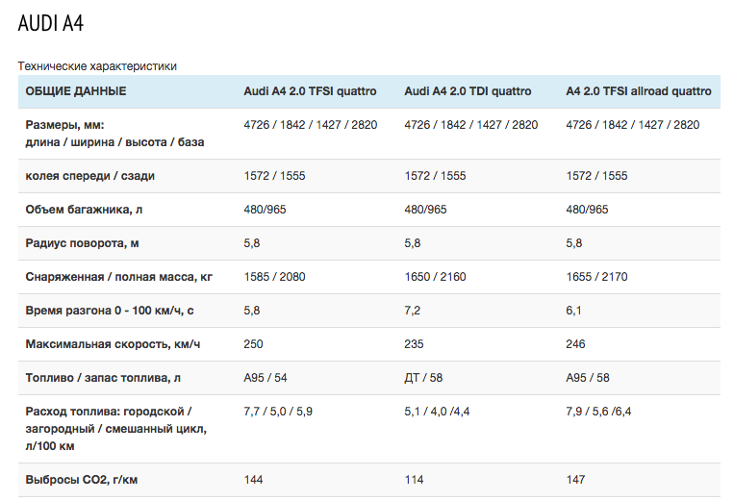Screen dimensions: 734x501
Task: Click trunk volume '480/965' in allroad column
Action: tap(587, 210)
